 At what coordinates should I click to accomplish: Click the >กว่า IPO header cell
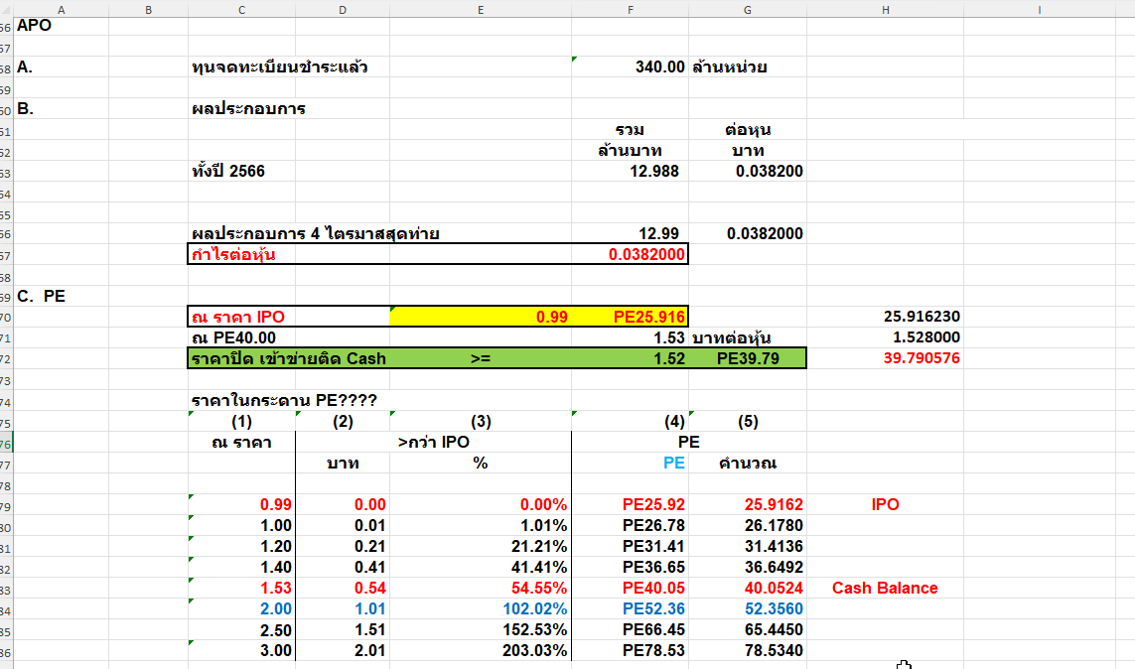[434, 443]
